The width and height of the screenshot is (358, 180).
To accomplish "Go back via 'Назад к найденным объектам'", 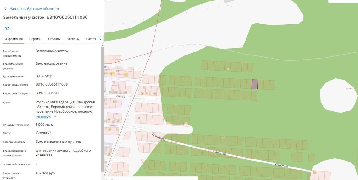I will (32, 9).
